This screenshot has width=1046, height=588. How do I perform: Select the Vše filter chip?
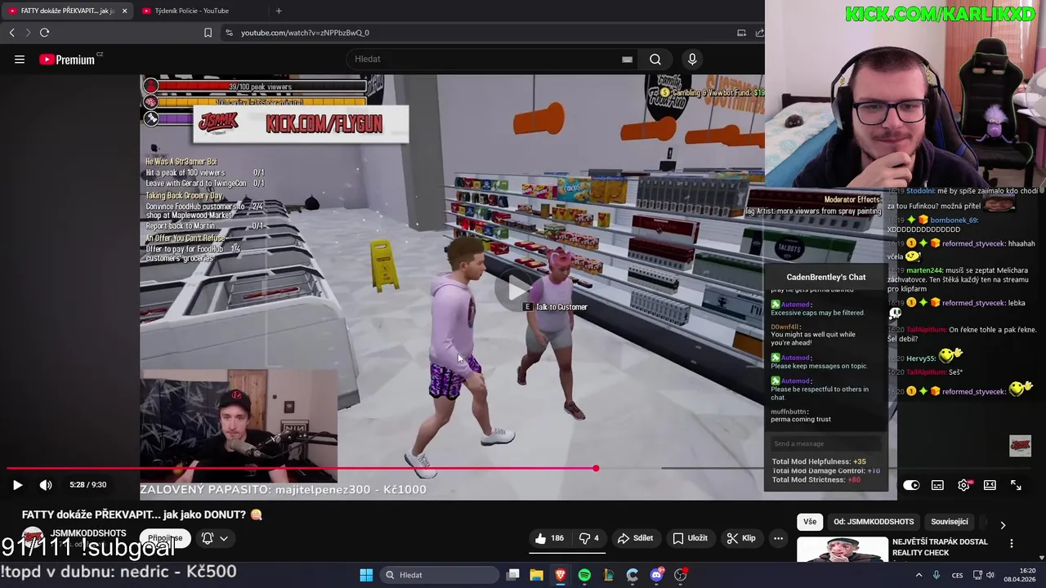(x=809, y=522)
